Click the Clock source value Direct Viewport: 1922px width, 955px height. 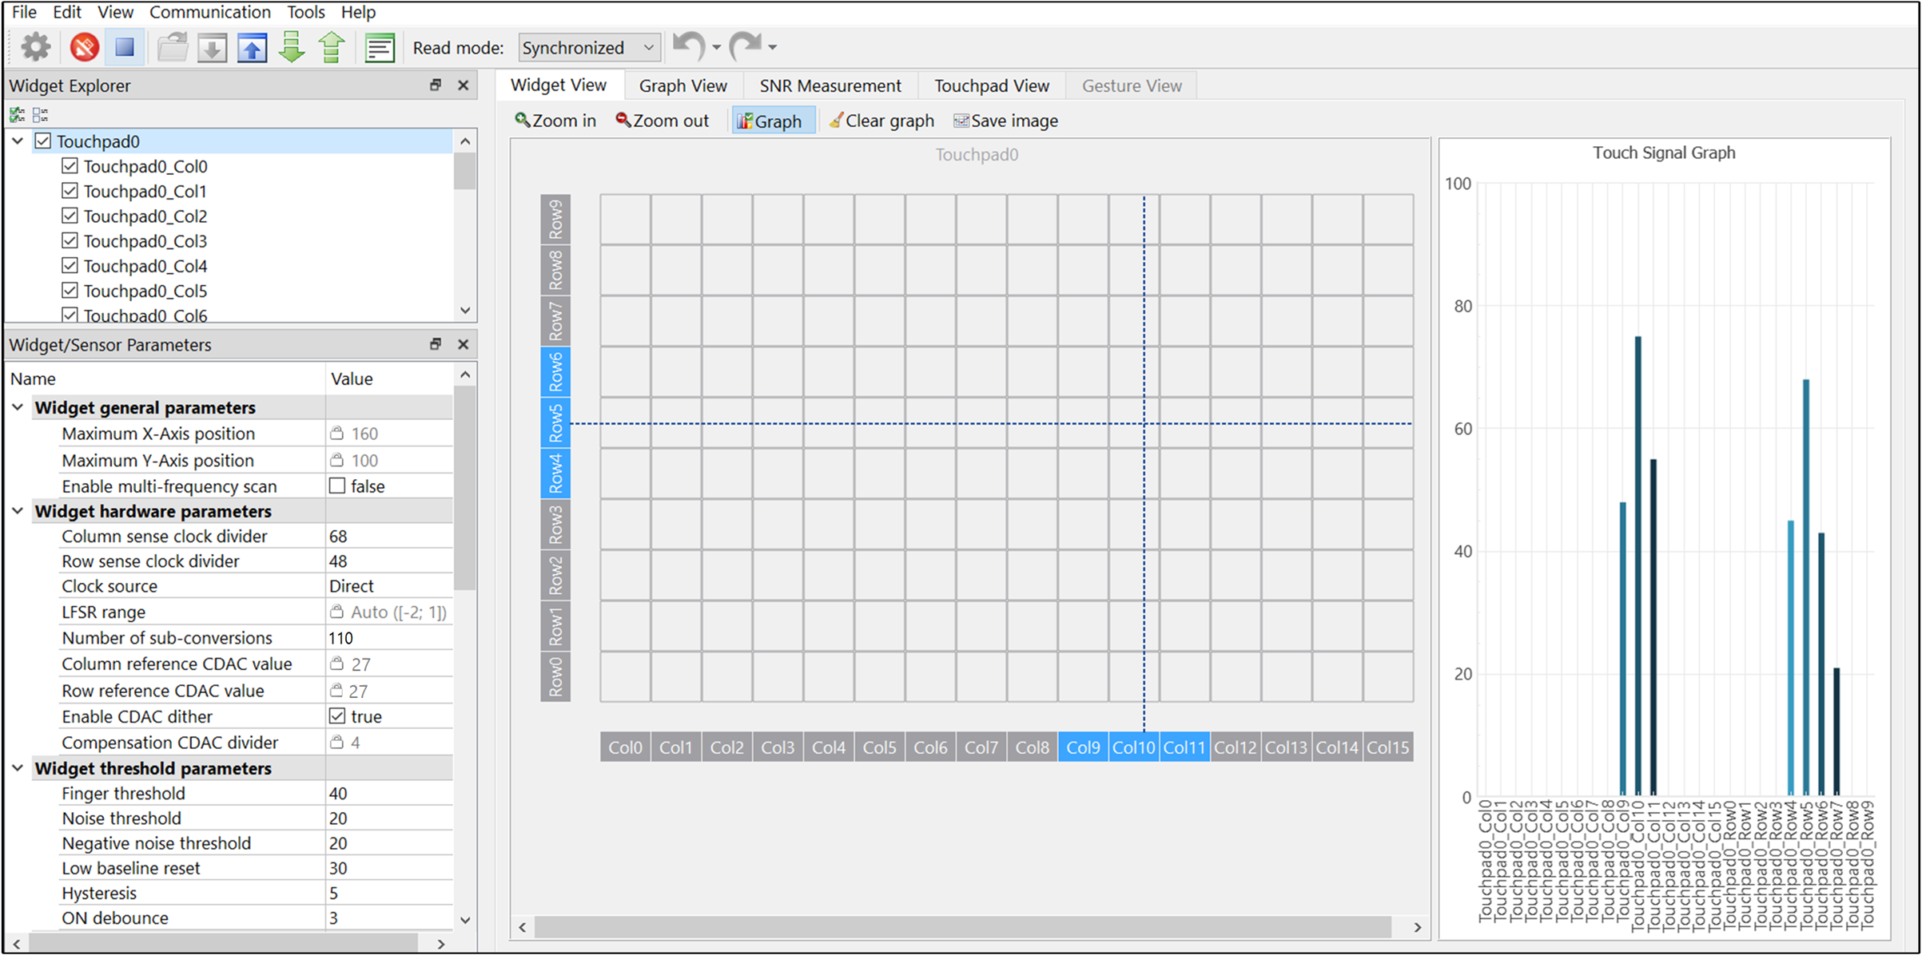[389, 585]
